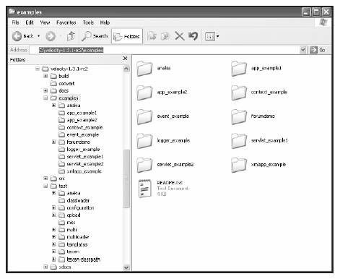Select the context_example folder icon in file pane
The height and width of the screenshot is (279, 340).
[x=239, y=93]
